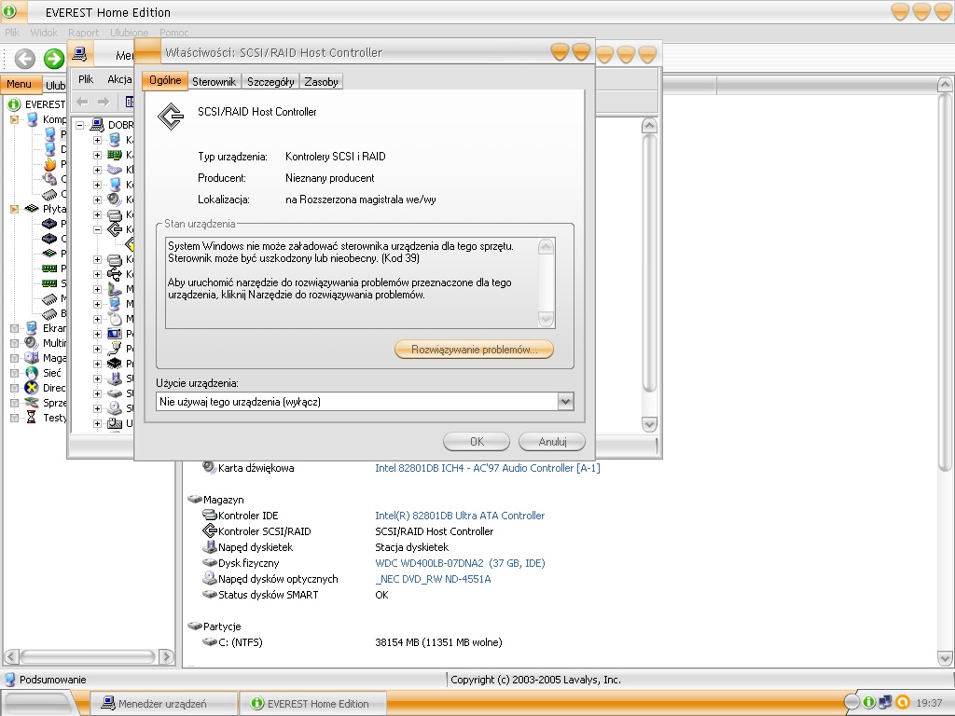Select the Ekran display icon

point(32,328)
